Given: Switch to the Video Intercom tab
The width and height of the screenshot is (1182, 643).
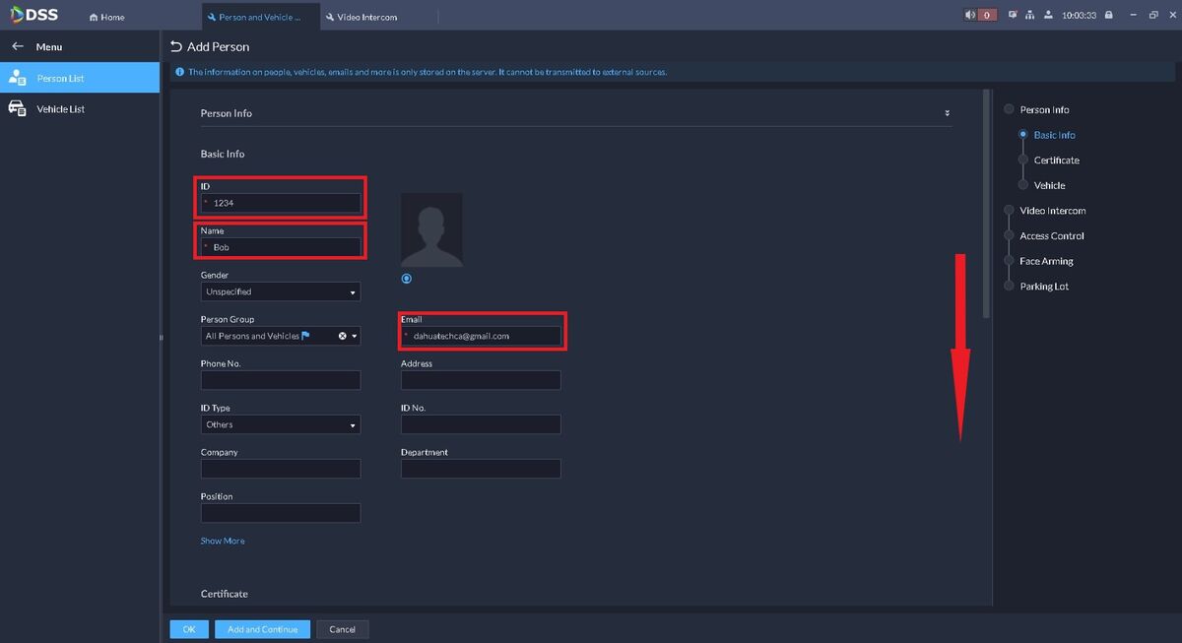Looking at the screenshot, I should pos(367,17).
